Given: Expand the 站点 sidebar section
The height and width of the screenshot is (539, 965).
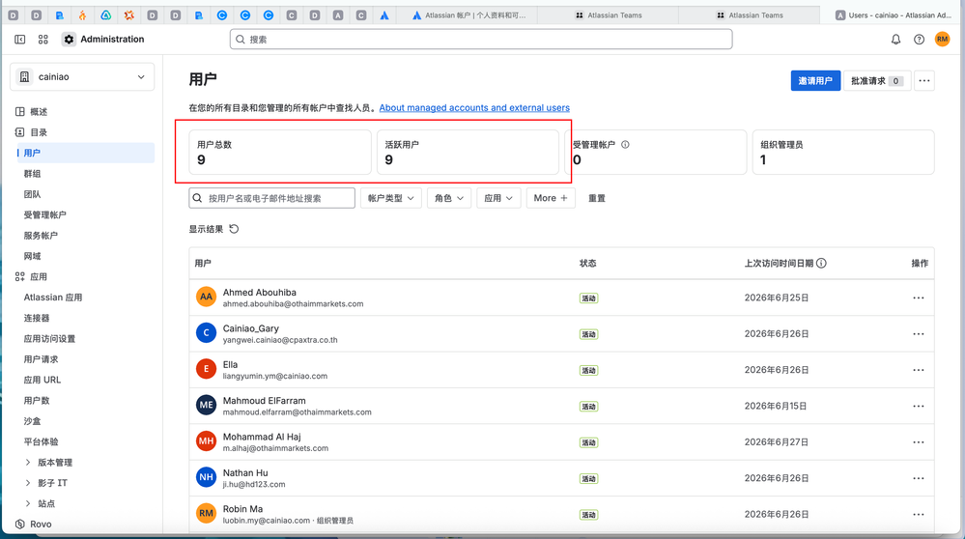Looking at the screenshot, I should point(28,503).
